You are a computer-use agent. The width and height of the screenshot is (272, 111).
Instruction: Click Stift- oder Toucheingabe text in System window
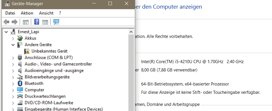201,92
